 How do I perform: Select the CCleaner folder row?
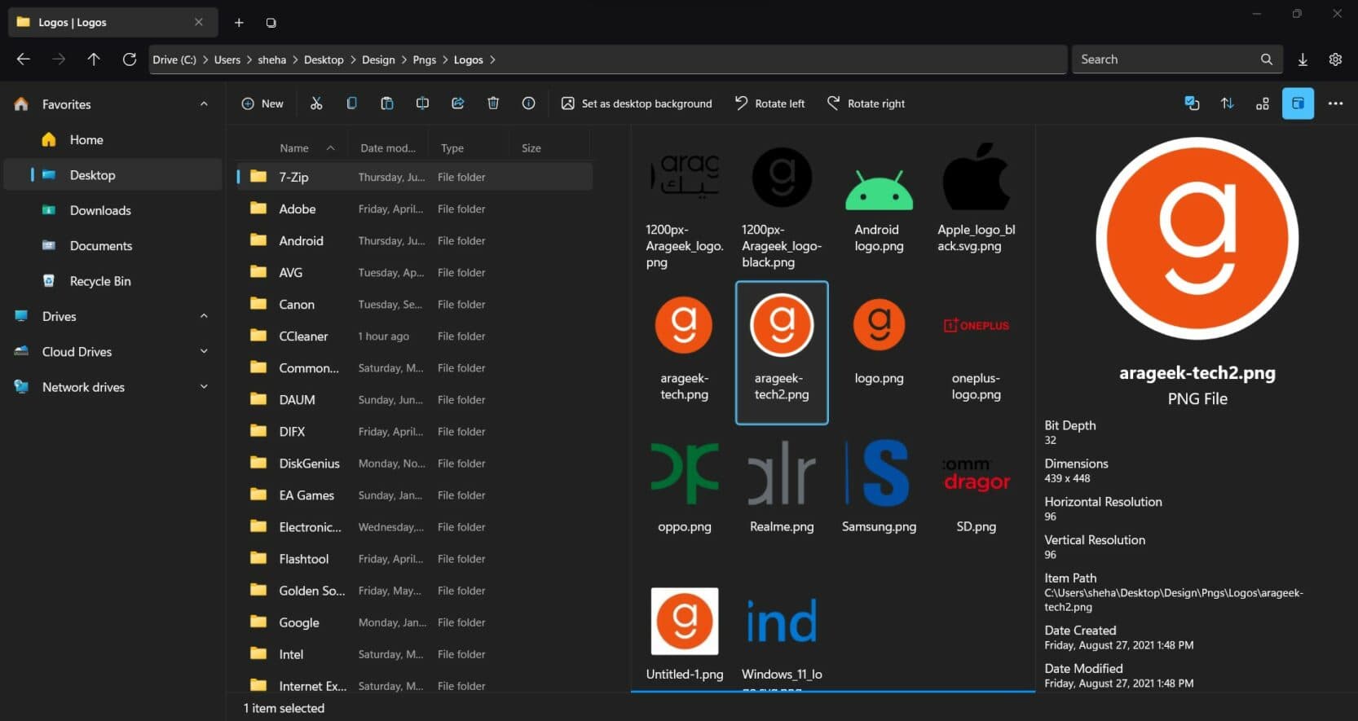coord(414,336)
